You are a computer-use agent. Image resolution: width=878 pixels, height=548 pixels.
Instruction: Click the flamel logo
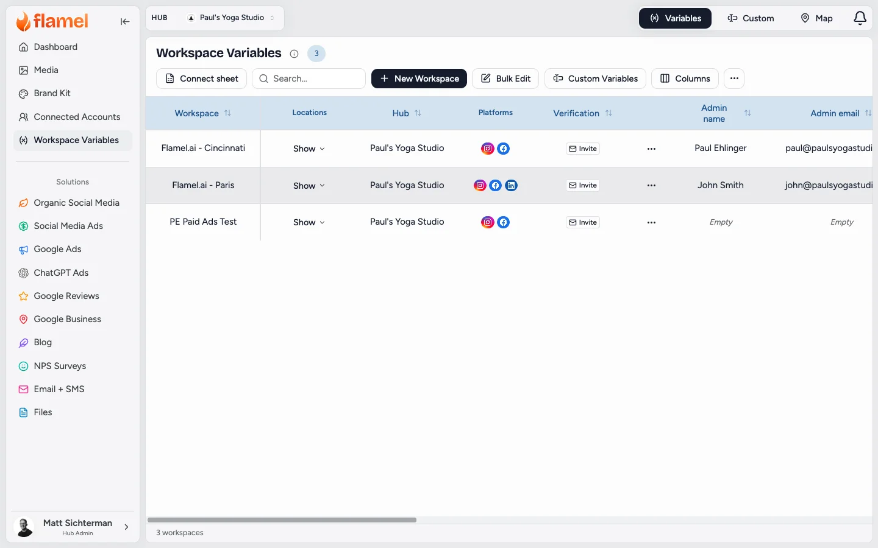[52, 21]
